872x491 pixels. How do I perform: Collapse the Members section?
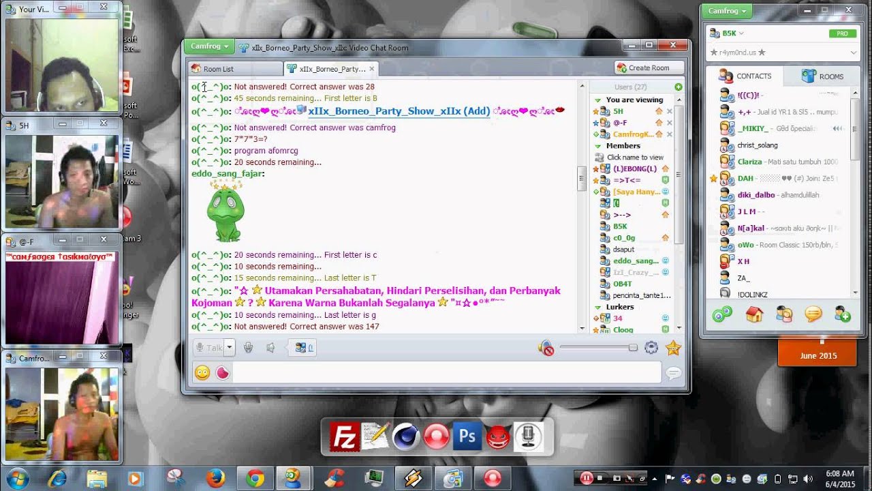[599, 146]
